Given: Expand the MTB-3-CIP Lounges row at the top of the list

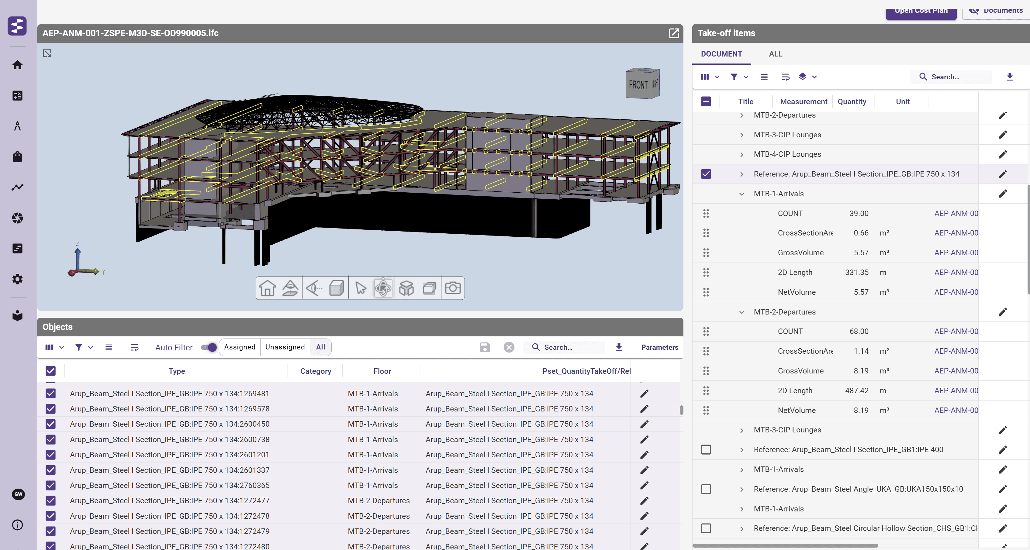Looking at the screenshot, I should [742, 135].
